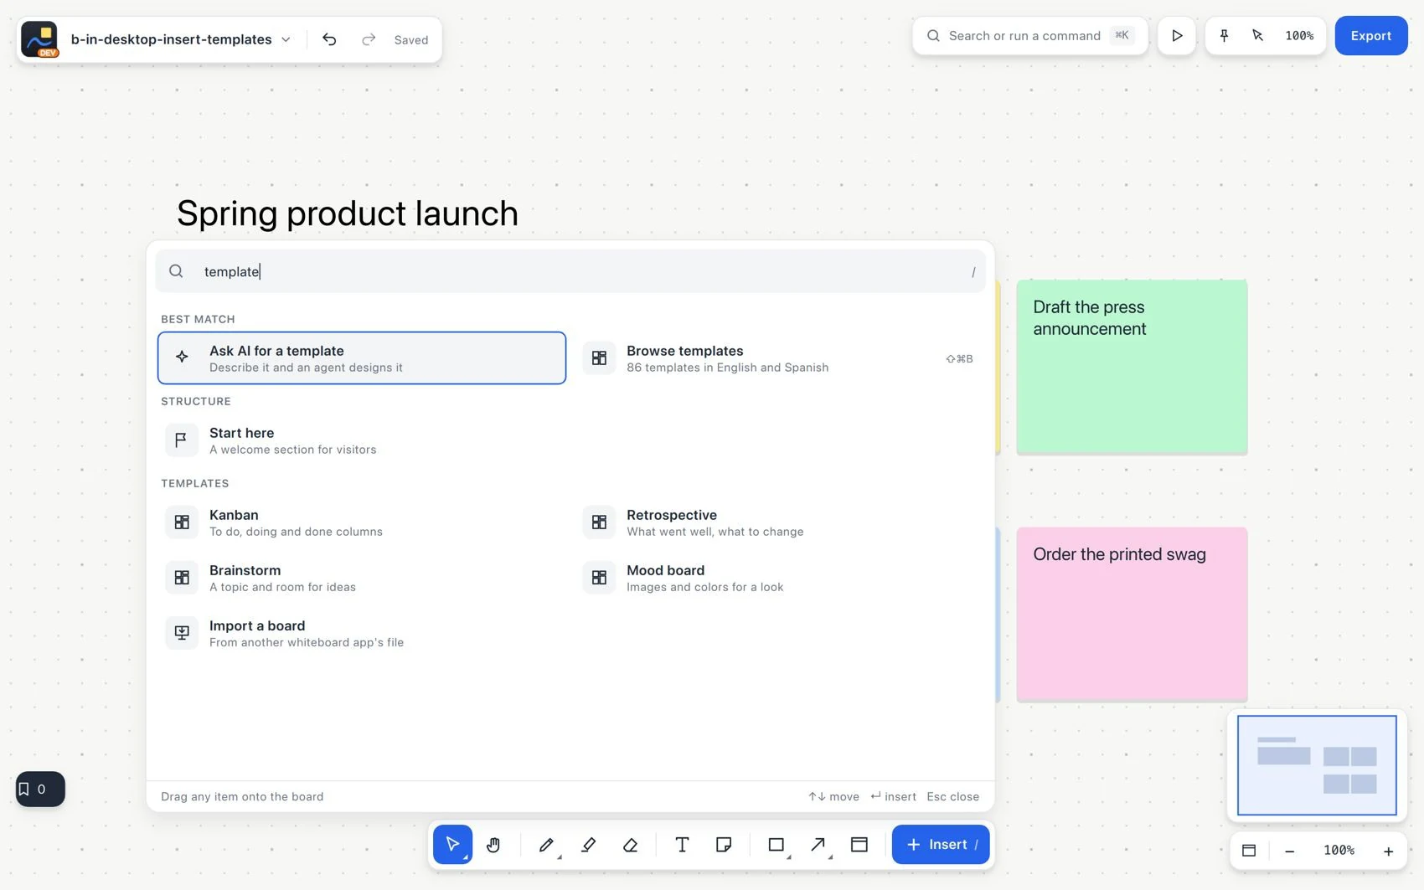The image size is (1424, 890).
Task: Zoom in with plus button
Action: pyautogui.click(x=1388, y=851)
